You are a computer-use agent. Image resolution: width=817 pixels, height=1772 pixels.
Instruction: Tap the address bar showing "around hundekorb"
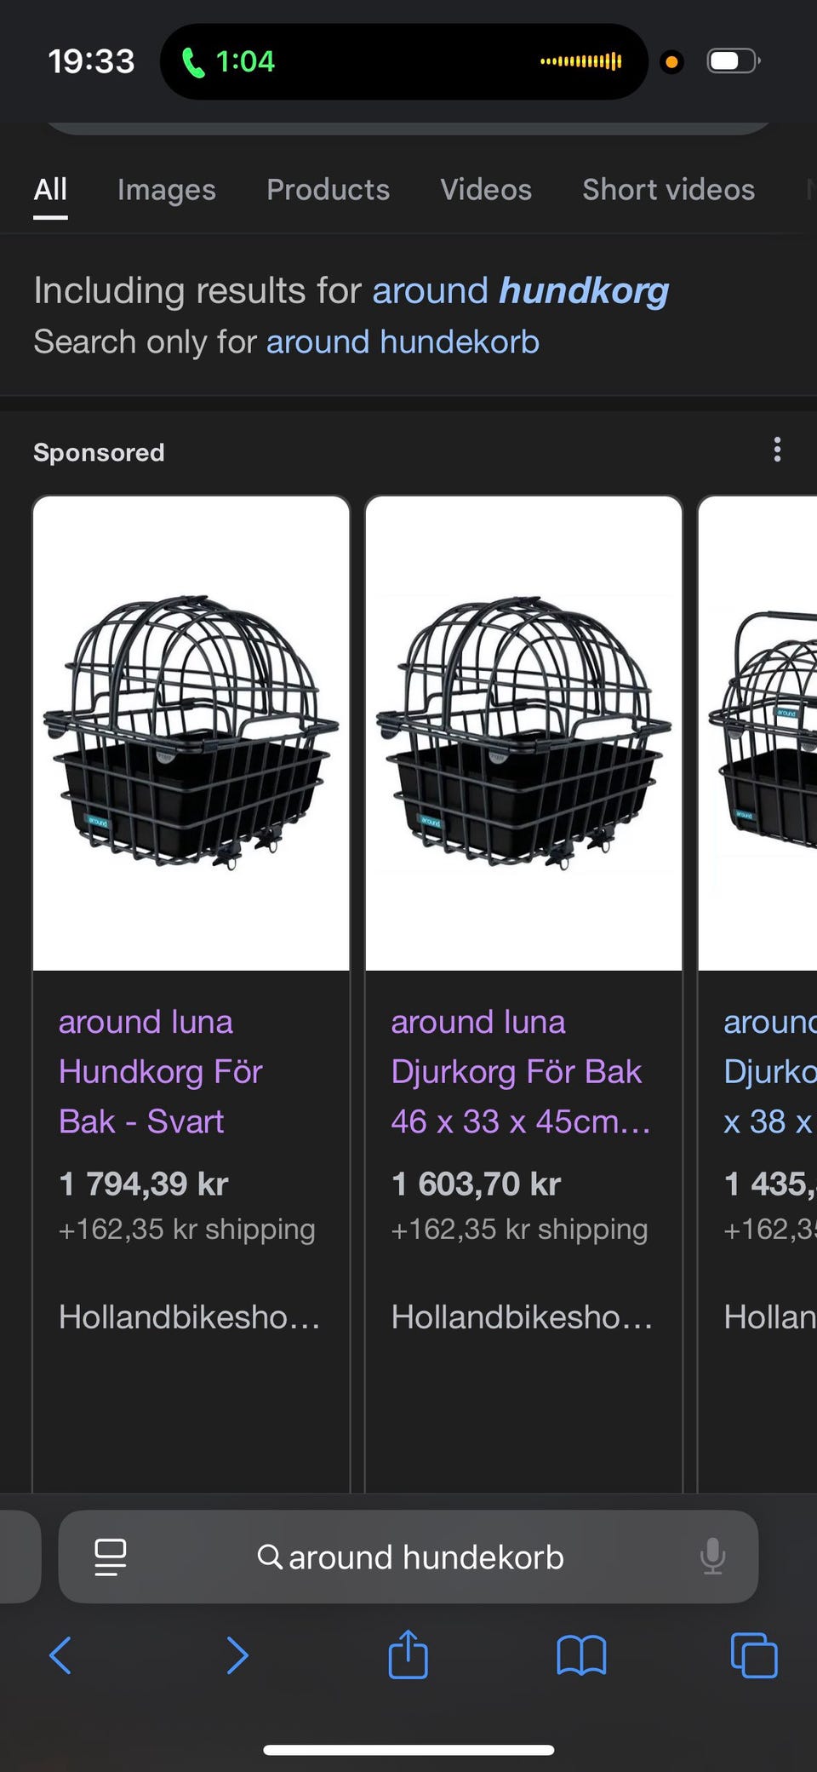point(426,1557)
